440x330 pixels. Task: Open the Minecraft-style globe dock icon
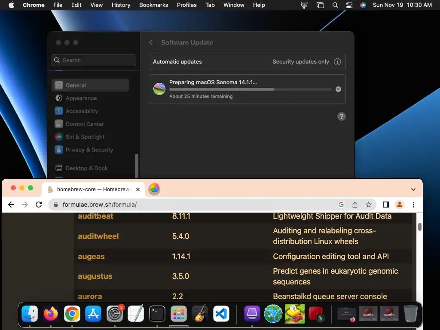[x=273, y=314]
